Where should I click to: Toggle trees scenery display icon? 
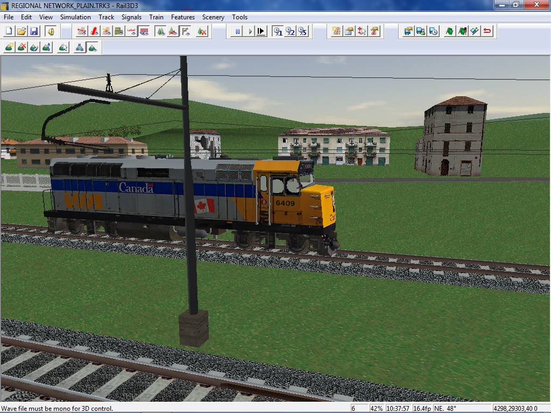point(160,31)
